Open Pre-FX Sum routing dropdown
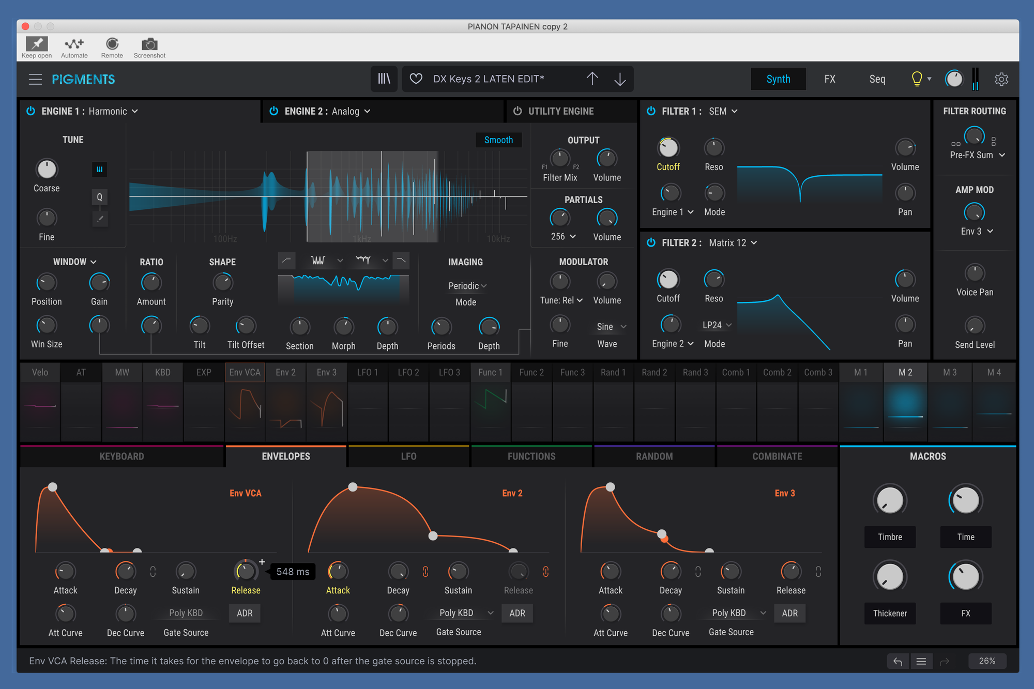 pyautogui.click(x=977, y=155)
